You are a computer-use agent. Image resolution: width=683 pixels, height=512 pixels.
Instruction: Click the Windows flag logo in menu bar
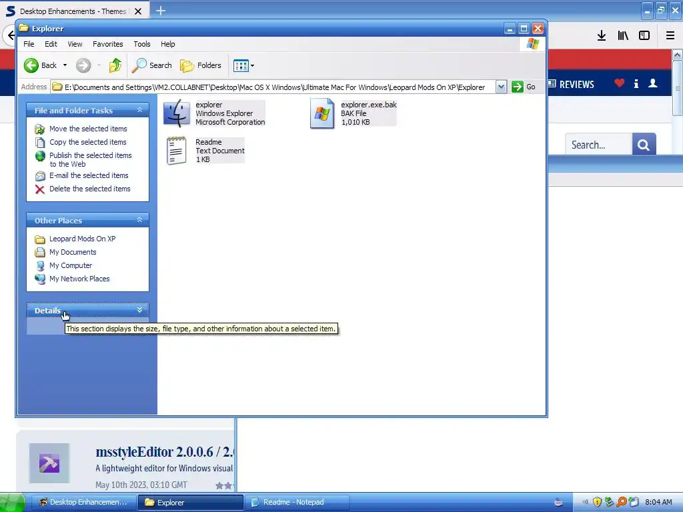532,44
